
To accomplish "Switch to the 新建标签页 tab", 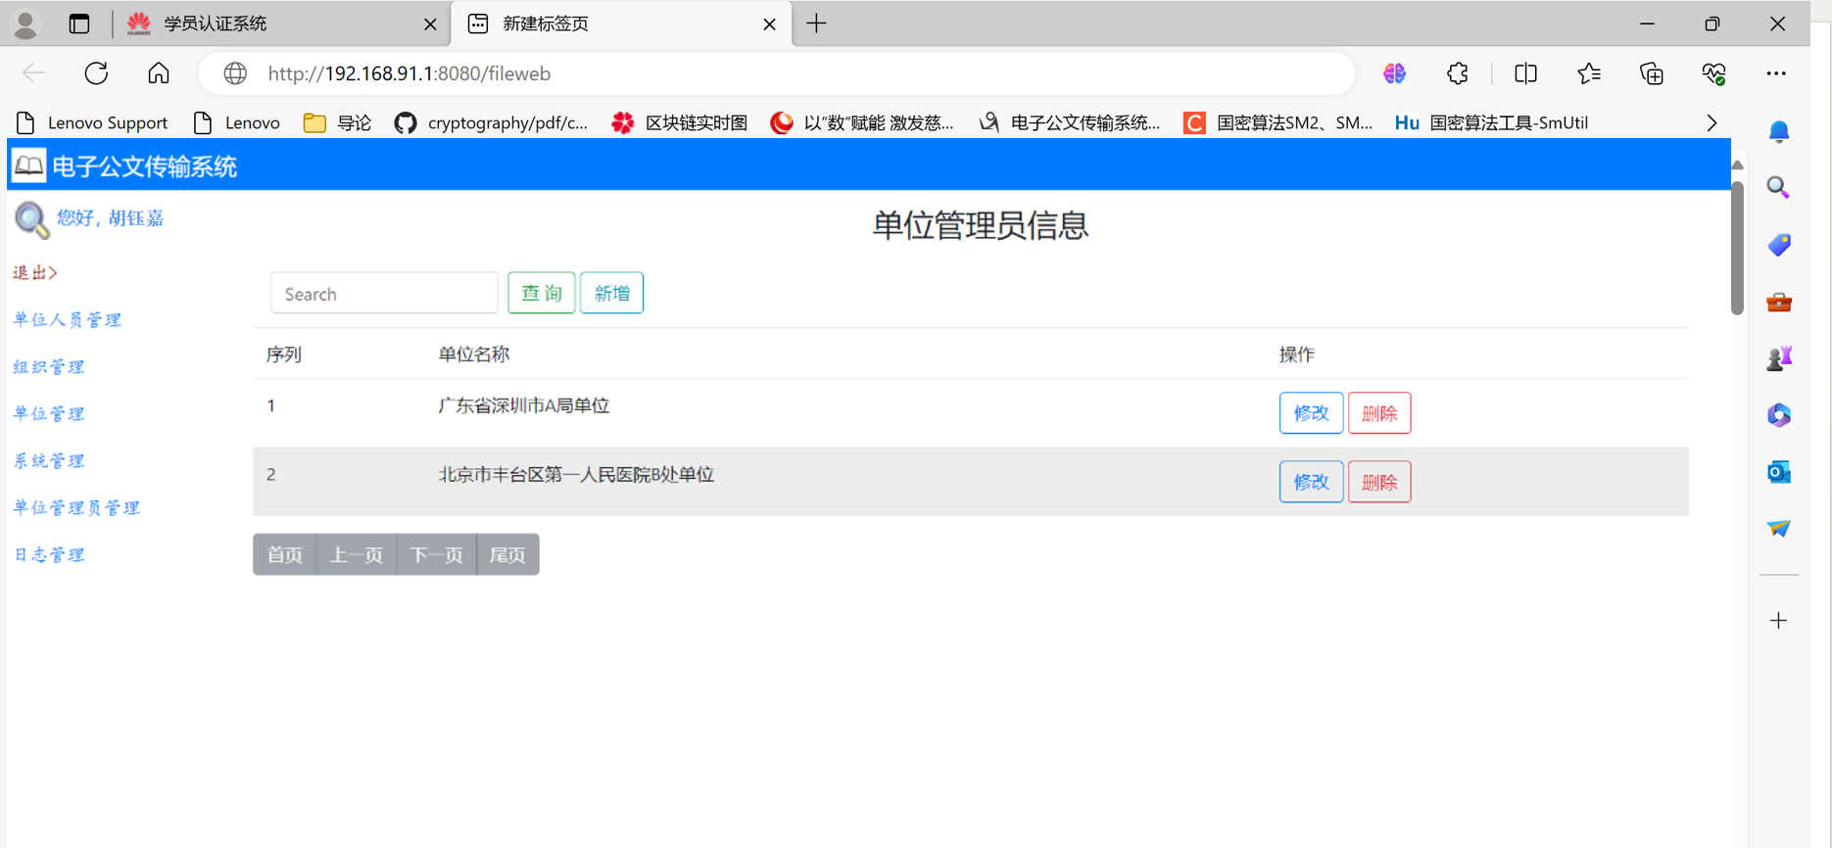I will click(620, 24).
